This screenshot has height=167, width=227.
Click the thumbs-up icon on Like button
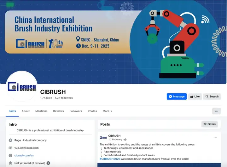(192, 97)
